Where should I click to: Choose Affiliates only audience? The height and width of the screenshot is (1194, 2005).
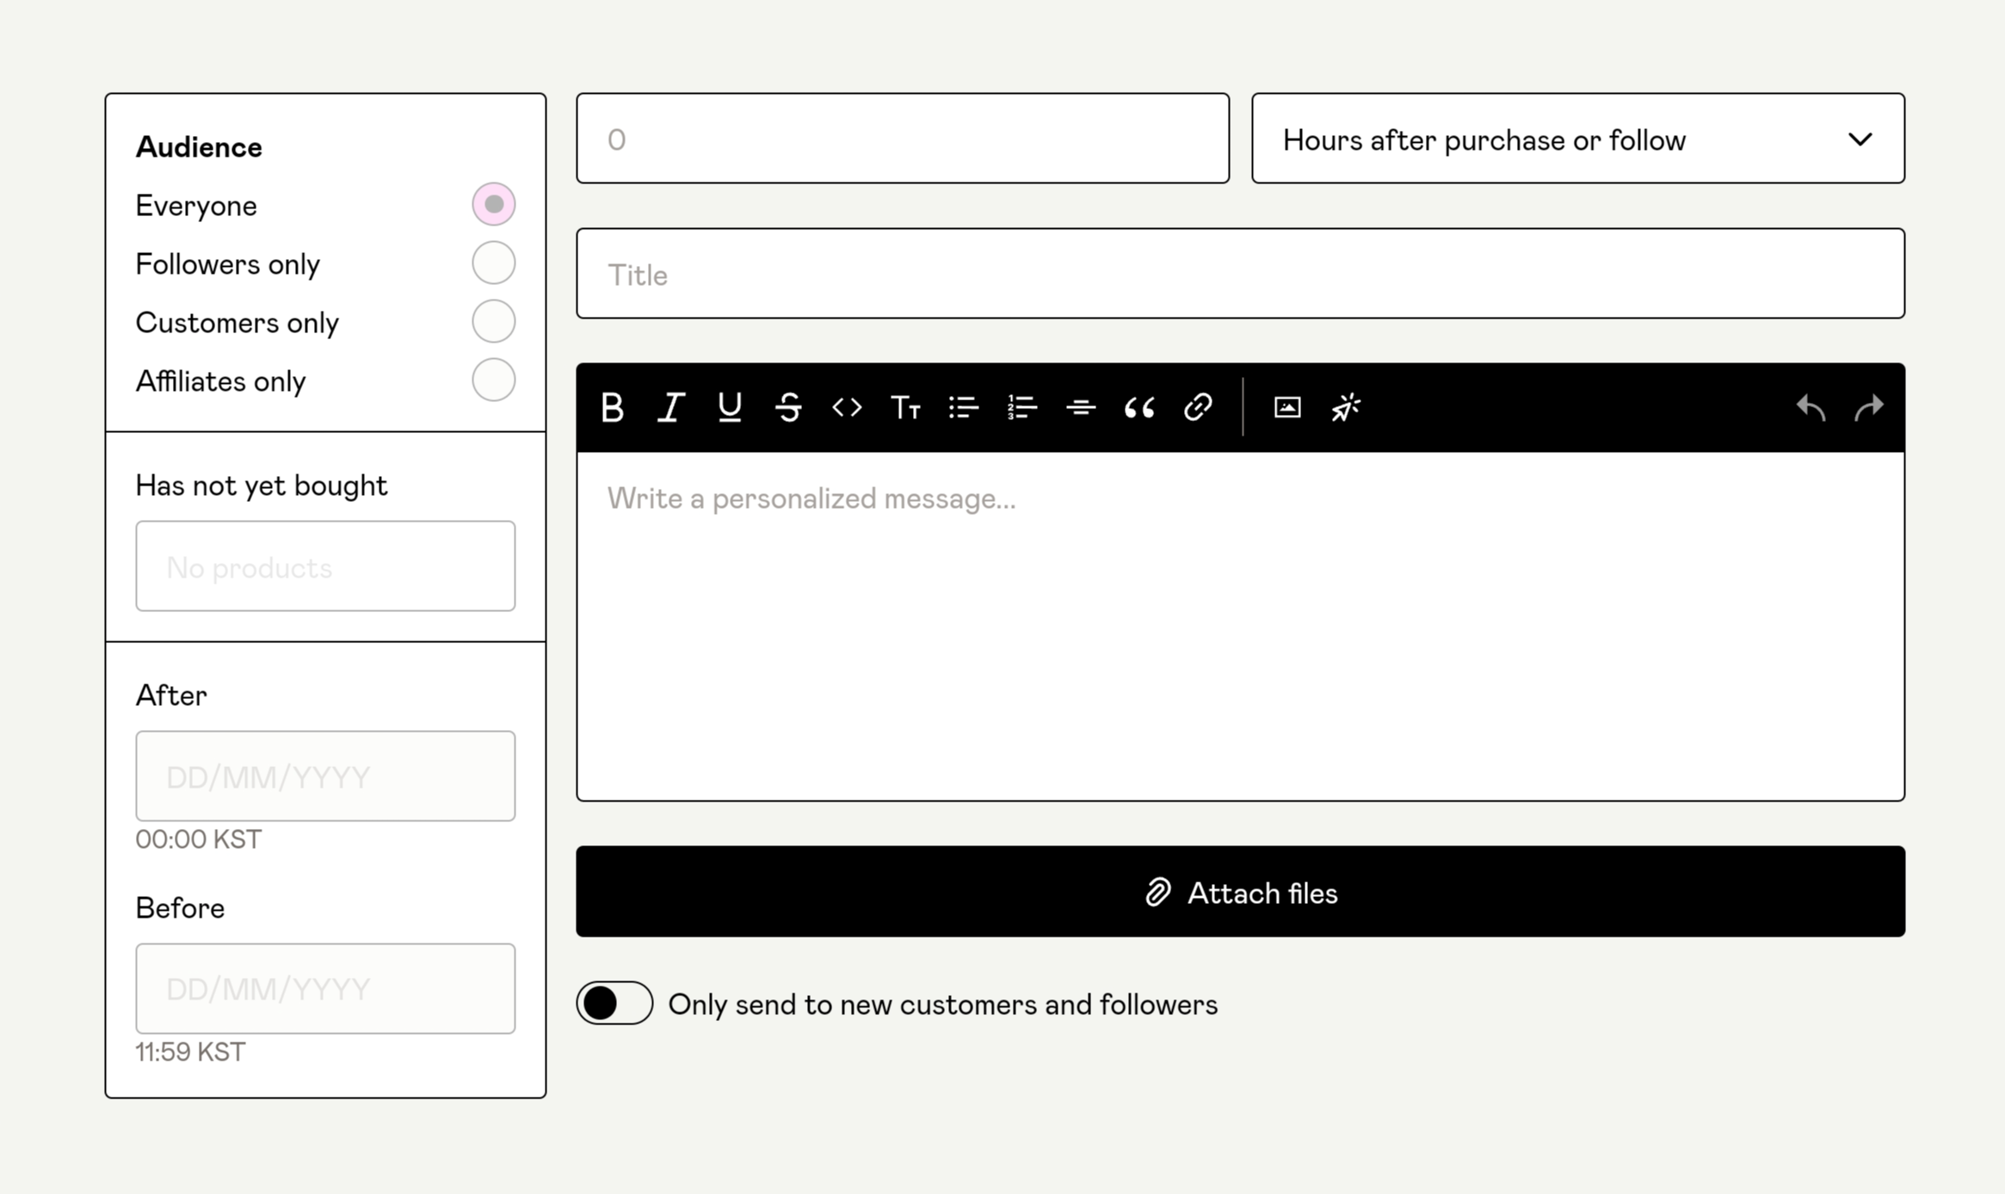493,380
